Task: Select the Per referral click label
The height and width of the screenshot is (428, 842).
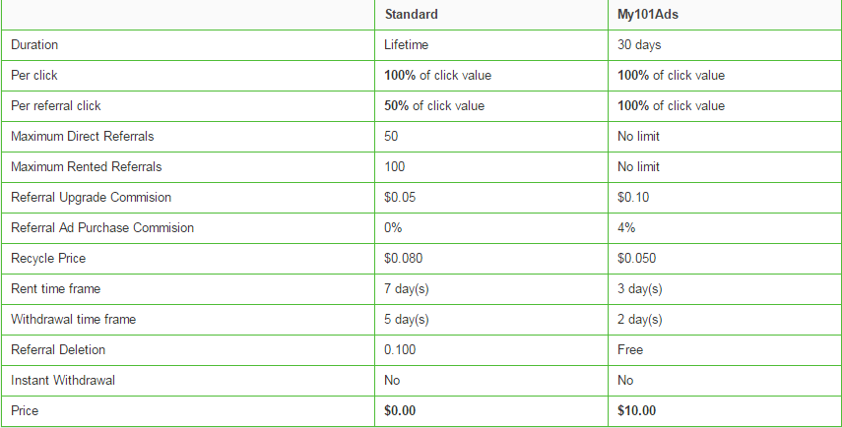Action: pos(56,106)
